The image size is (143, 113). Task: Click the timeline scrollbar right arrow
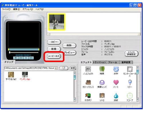(139, 34)
